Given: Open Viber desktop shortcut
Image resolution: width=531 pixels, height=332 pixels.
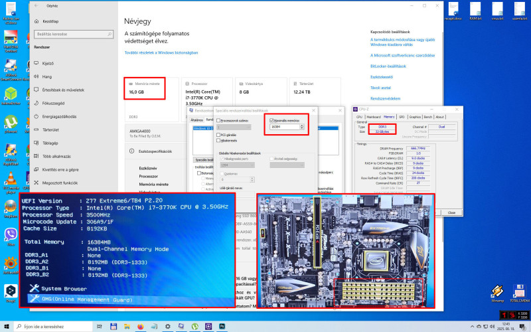Looking at the screenshot, I should pos(11,236).
